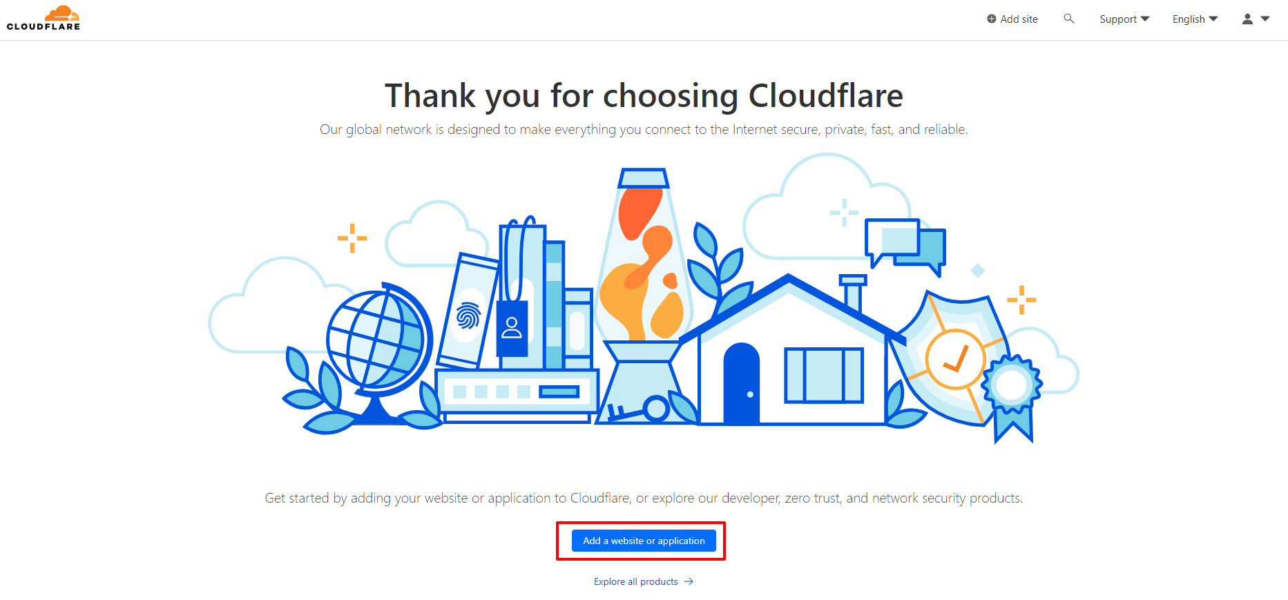This screenshot has height=600, width=1288.
Task: Click the shield with checkmark illustration
Action: tap(950, 358)
